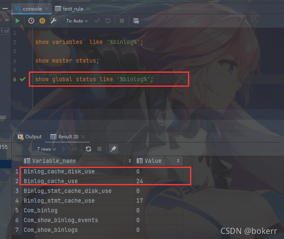Click the Stop square in results toolbar

point(99,149)
